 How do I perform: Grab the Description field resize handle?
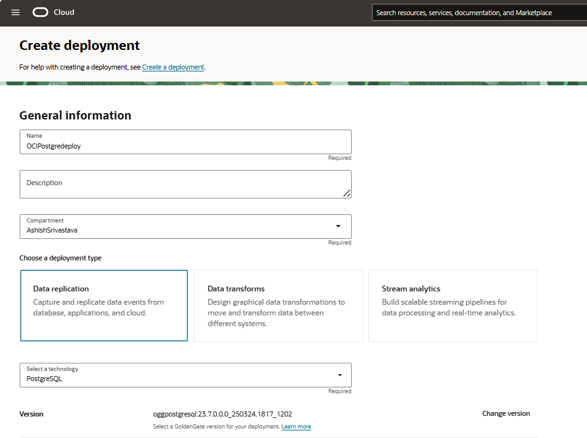coord(347,193)
